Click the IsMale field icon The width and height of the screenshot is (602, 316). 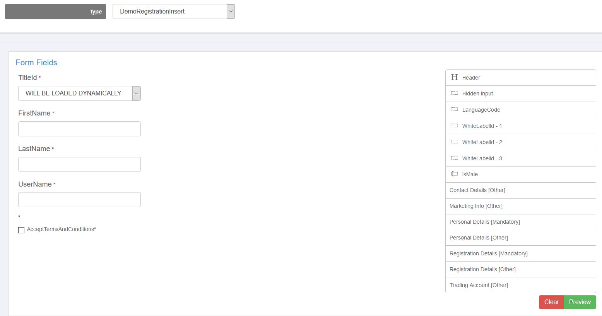click(x=454, y=174)
